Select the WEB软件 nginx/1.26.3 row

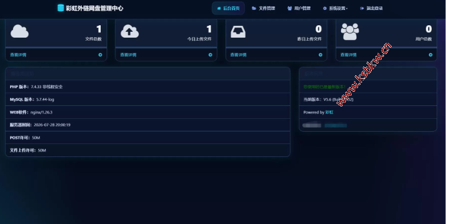click(148, 112)
